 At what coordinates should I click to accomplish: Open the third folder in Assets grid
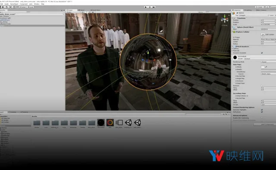click(x=55, y=123)
